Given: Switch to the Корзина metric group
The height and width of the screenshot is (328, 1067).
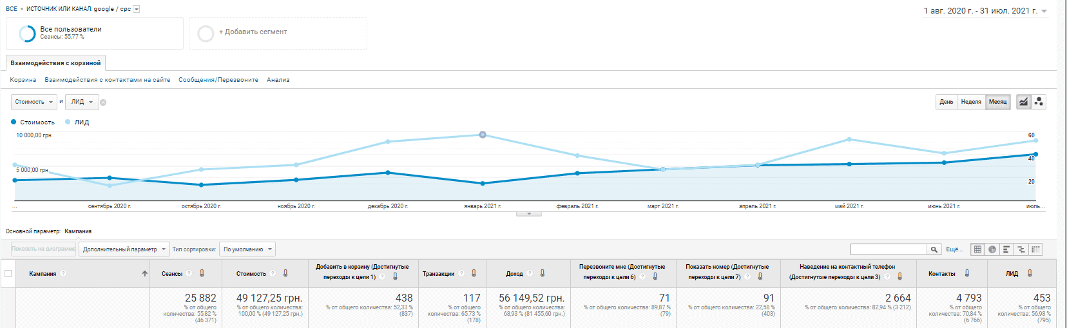Looking at the screenshot, I should click(23, 80).
